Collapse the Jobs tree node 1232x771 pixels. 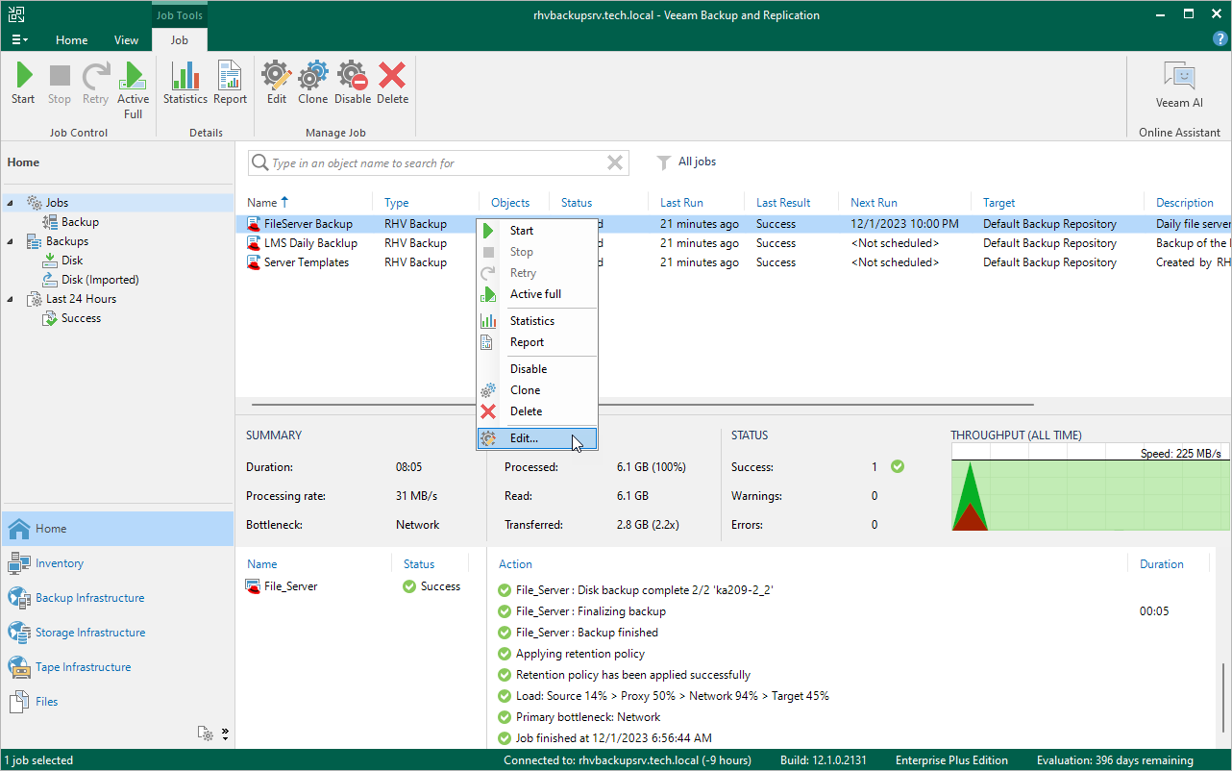point(11,203)
